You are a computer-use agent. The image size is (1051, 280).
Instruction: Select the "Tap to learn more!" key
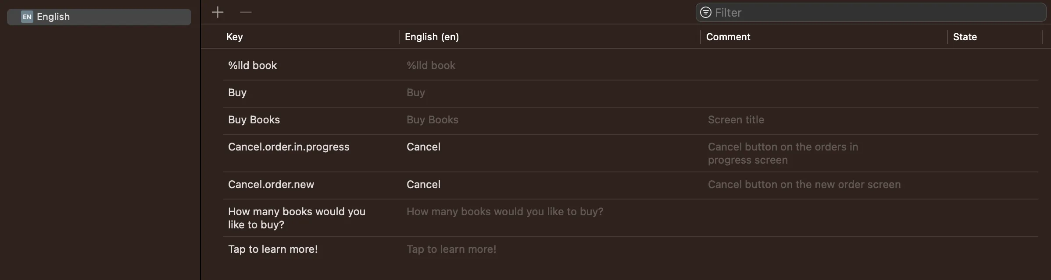pos(273,249)
